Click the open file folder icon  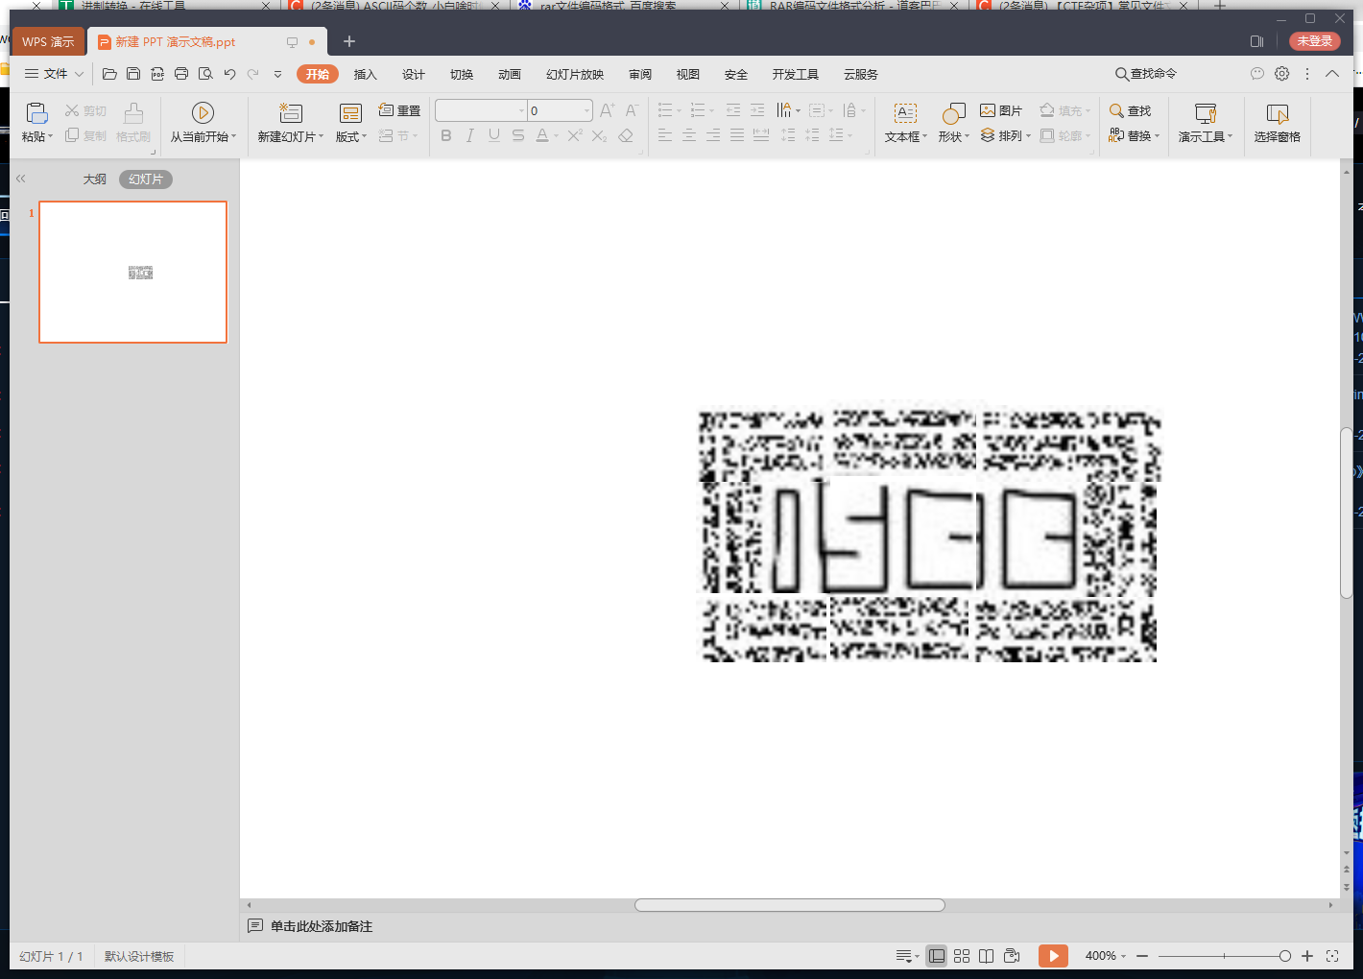click(x=109, y=74)
